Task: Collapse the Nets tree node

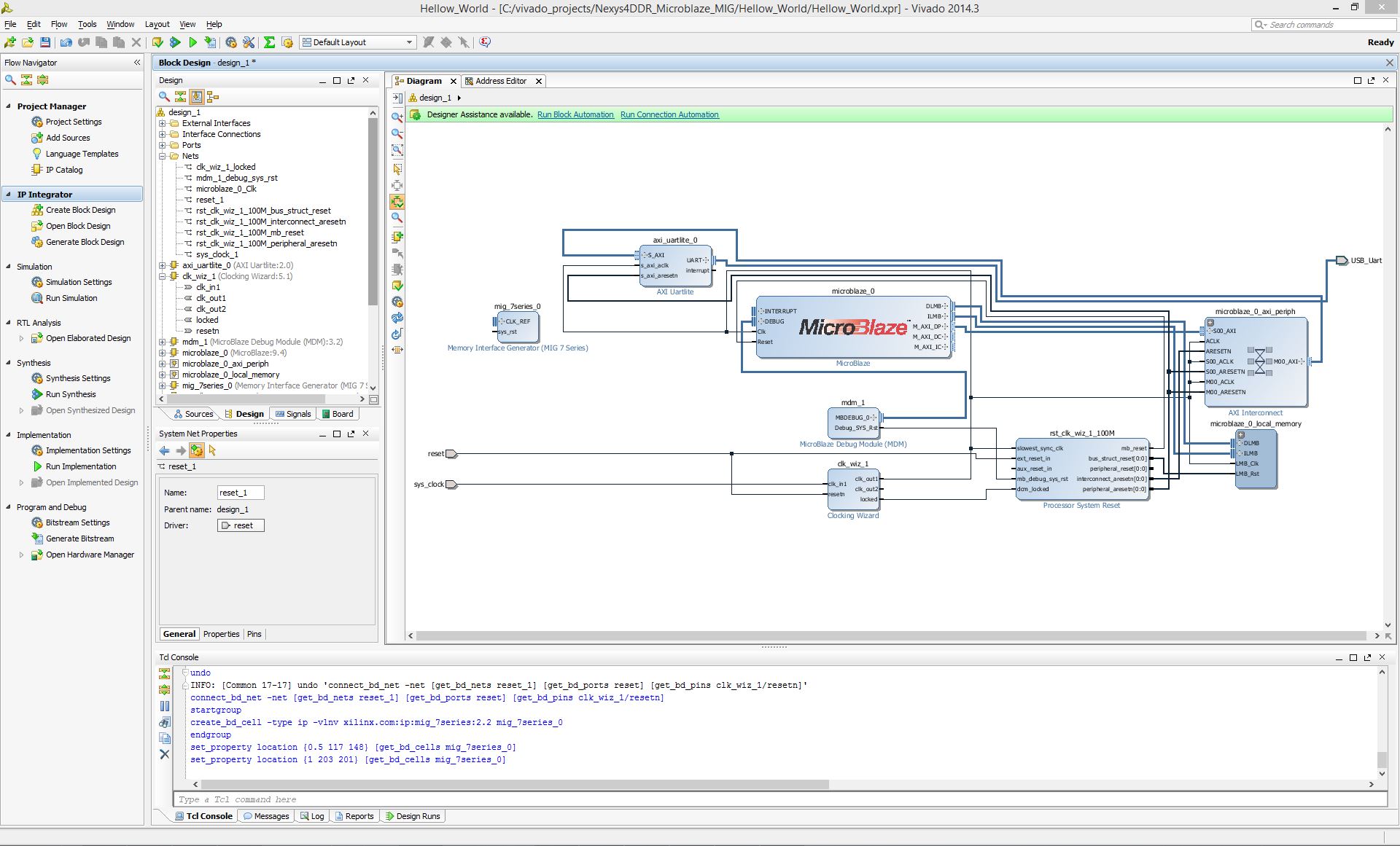Action: [163, 156]
